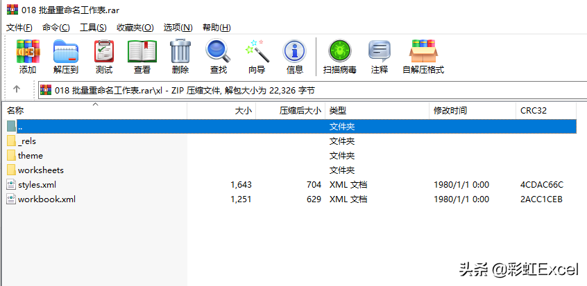Image resolution: width=587 pixels, height=286 pixels.
Task: Sort by the 修改时间 column header
Action: coord(473,111)
